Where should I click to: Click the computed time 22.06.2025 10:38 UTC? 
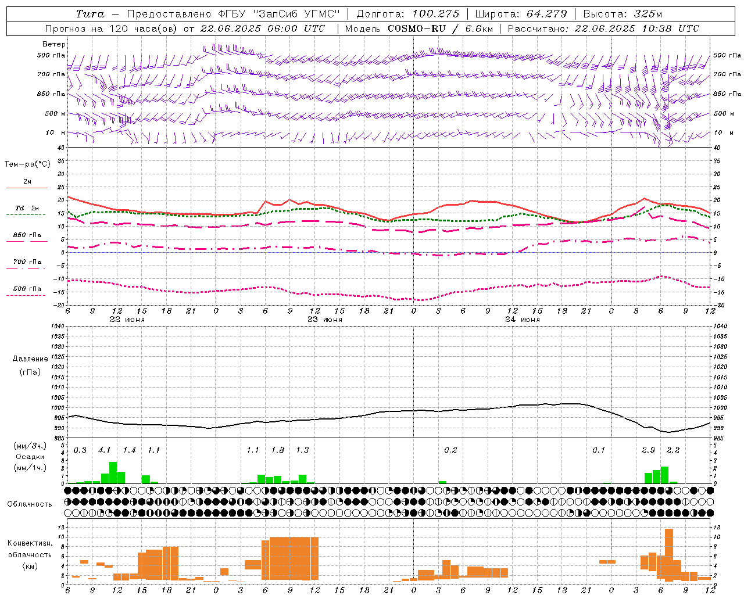pyautogui.click(x=636, y=28)
